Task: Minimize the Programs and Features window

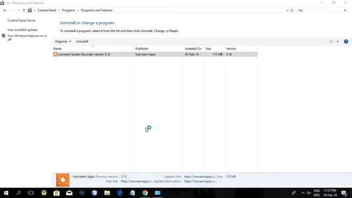Action: 322,3
